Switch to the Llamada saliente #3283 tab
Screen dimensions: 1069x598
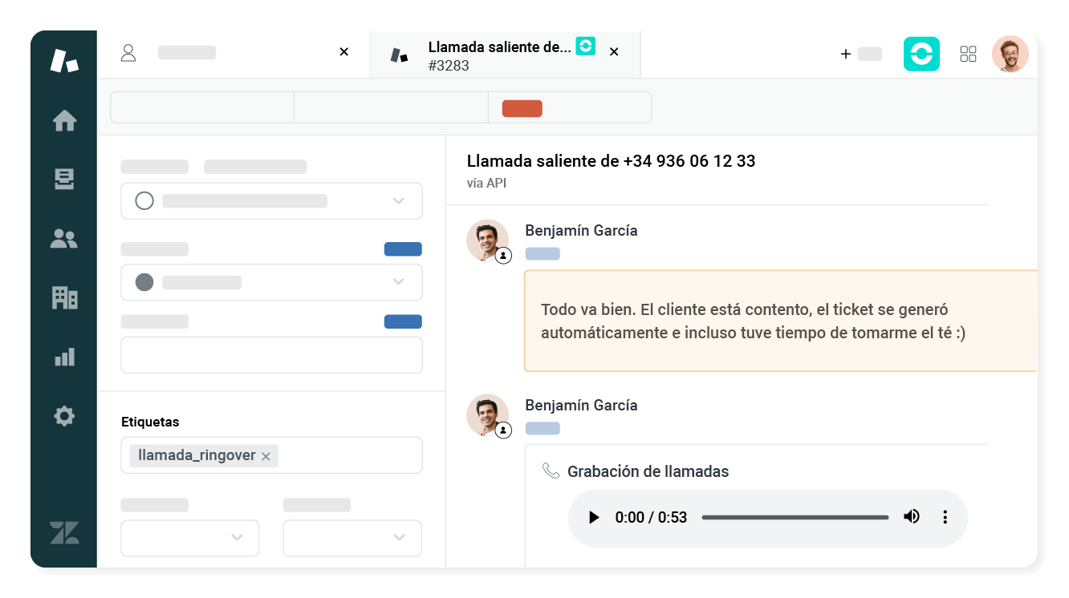click(498, 54)
